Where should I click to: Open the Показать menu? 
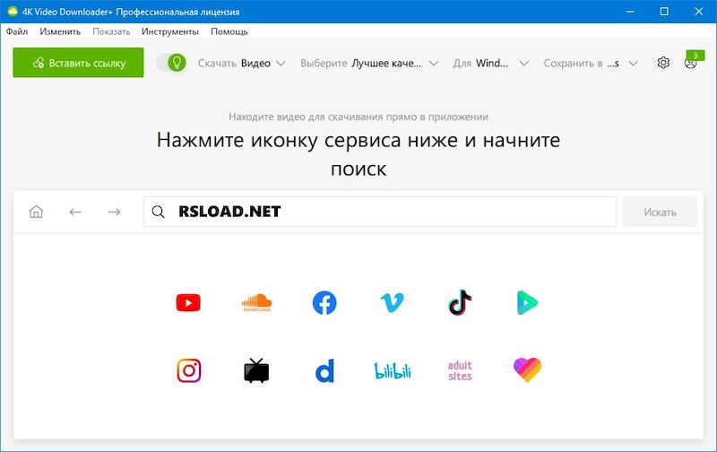point(111,31)
